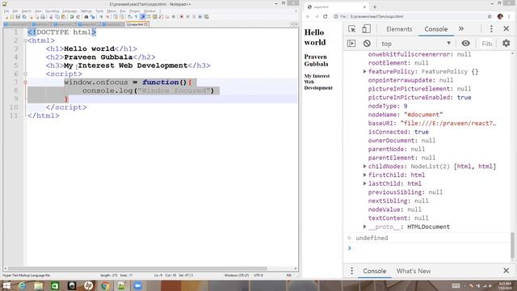The height and width of the screenshot is (291, 517).
Task: Click the Windows (CR LF) status bar entry
Action: tap(237, 275)
